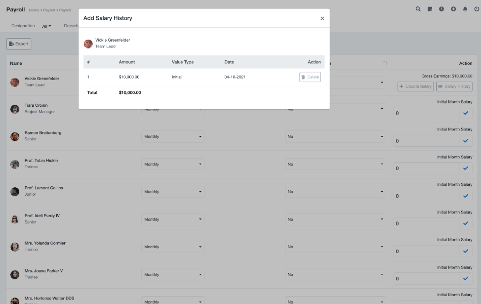Viewport: 481px width, 304px height.
Task: Click the plus circle add icon
Action: click(453, 9)
